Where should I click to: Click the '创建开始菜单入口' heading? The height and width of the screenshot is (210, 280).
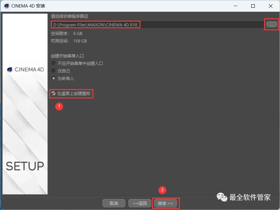tap(67, 56)
